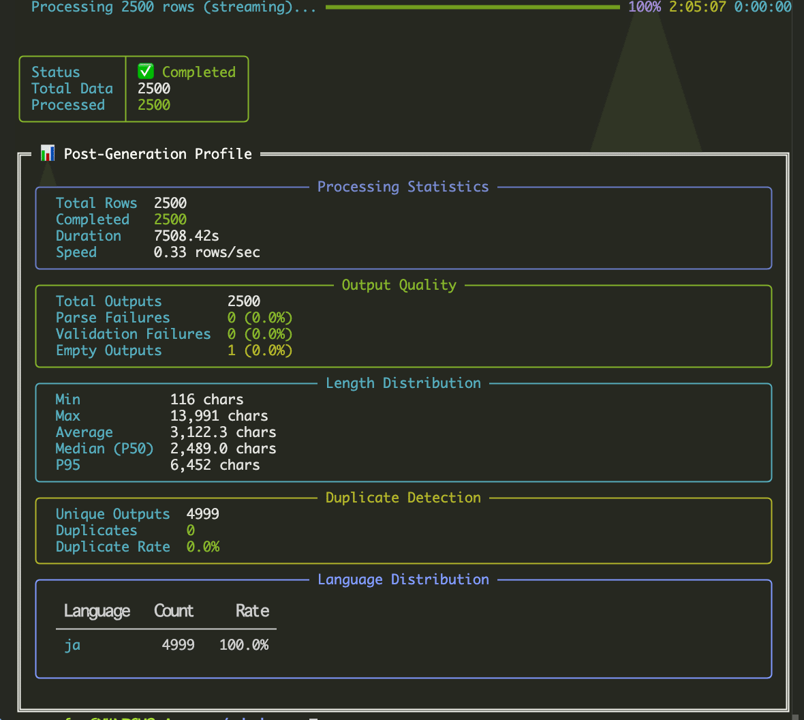
Task: Click the 100.0% rate cell
Action: (244, 645)
